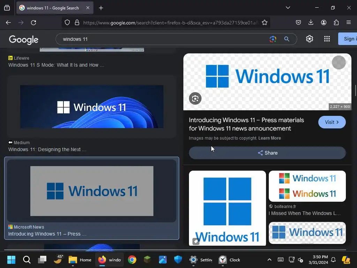Open Microsoft News Introducing Windows 11 link
This screenshot has height=268, width=357.
pos(47,234)
